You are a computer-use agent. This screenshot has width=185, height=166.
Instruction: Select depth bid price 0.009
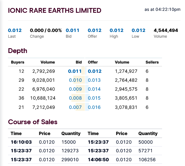[x=75, y=89]
